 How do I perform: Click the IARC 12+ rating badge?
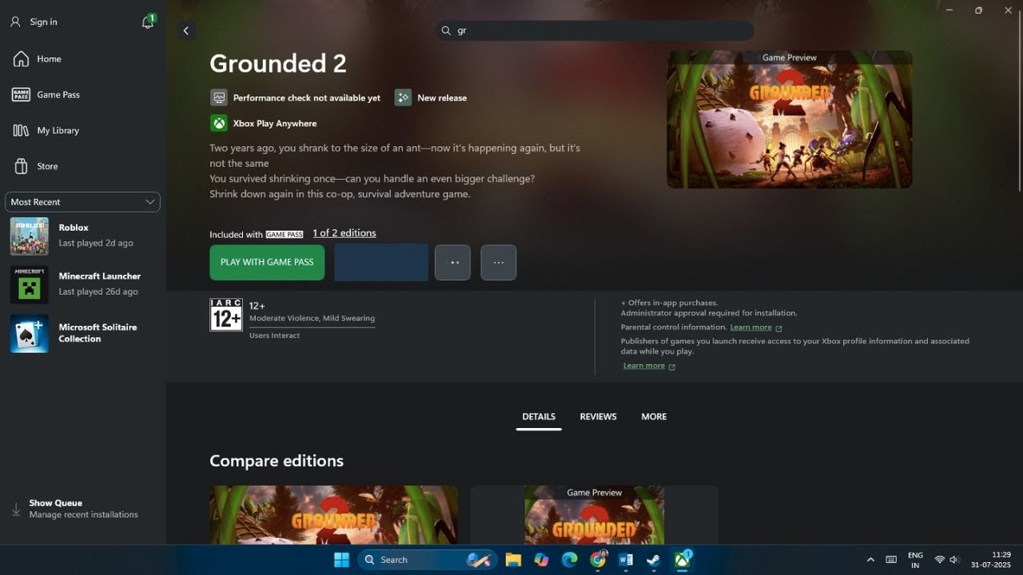pyautogui.click(x=226, y=315)
